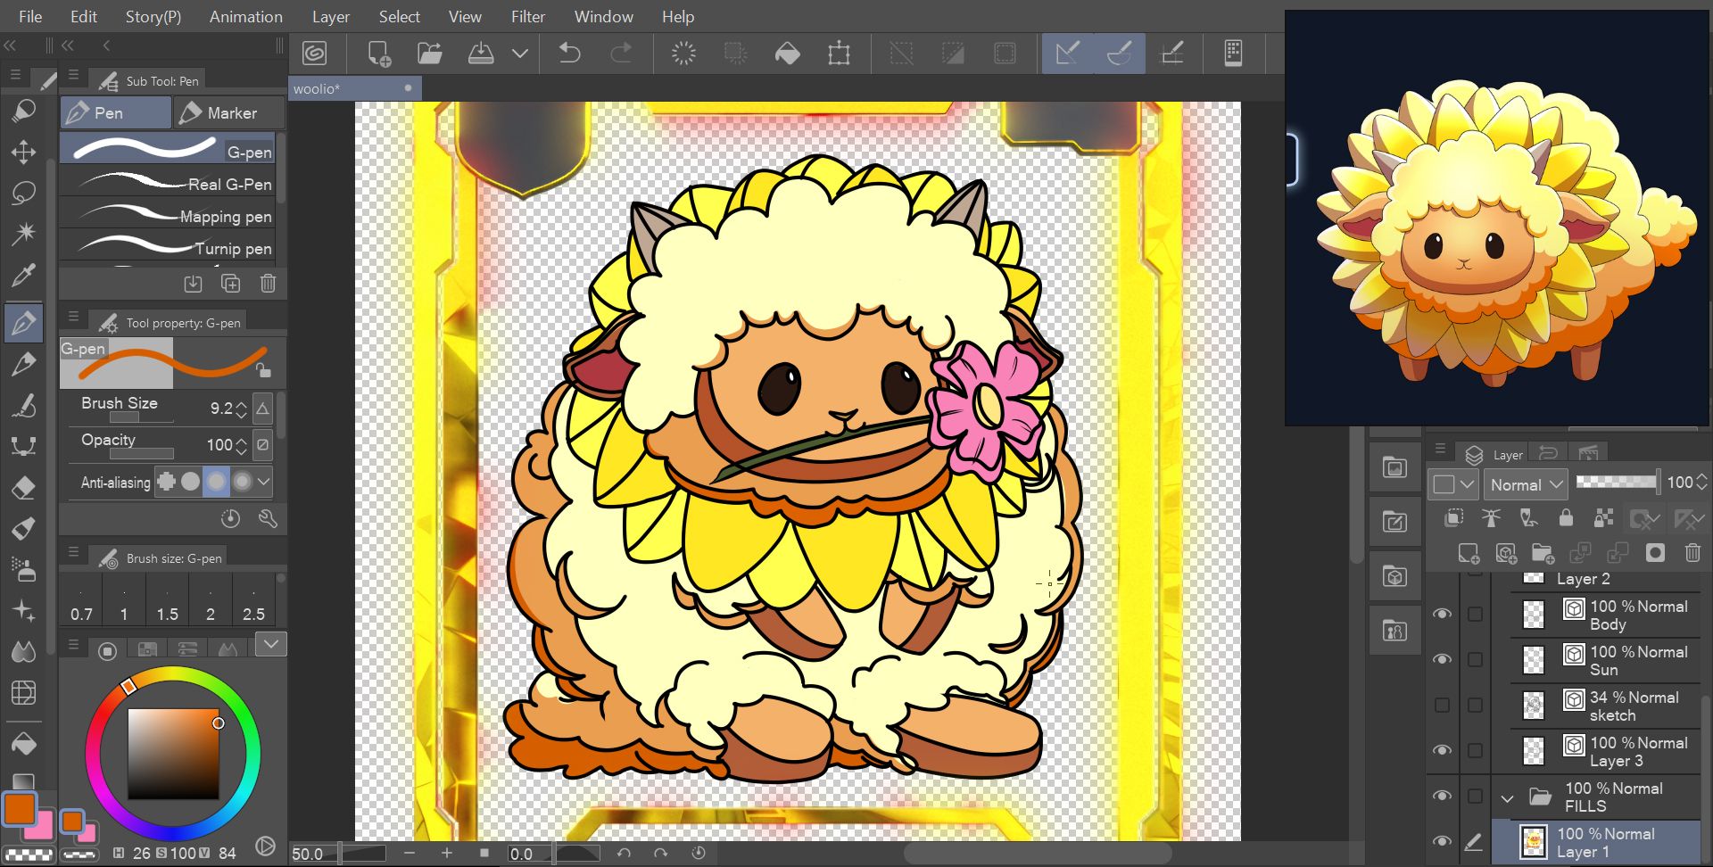Select the Auto select magic wand tool

click(24, 234)
